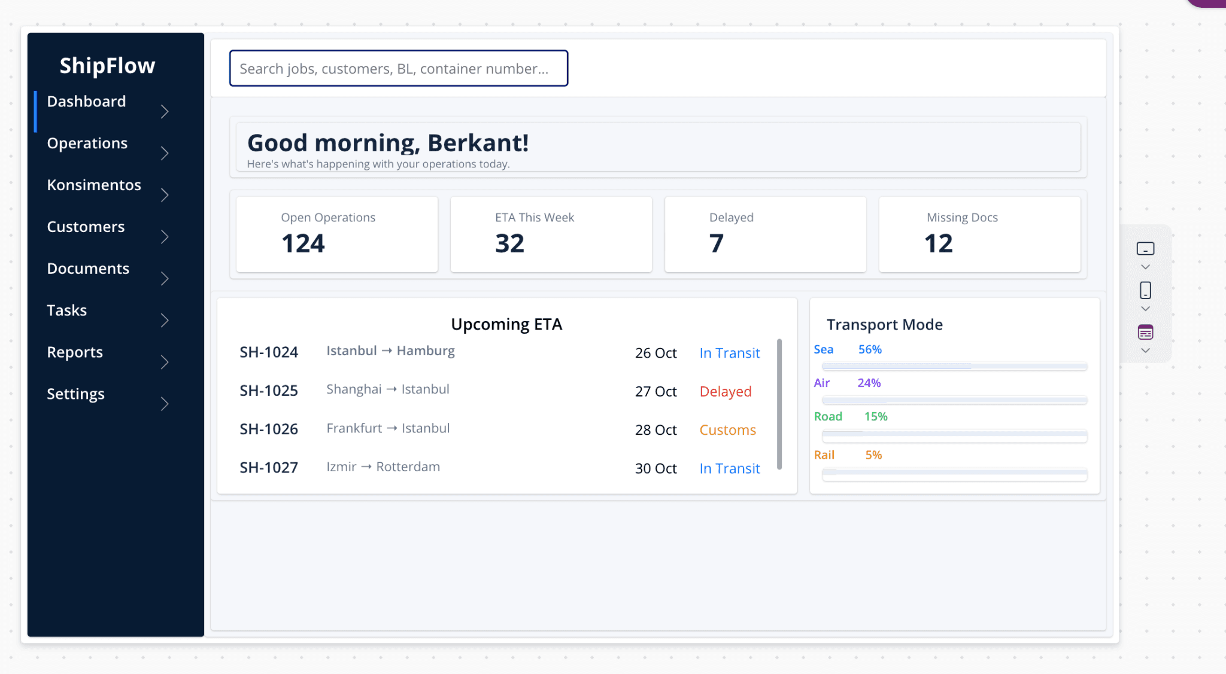
Task: Click the mobile device preview icon
Action: click(x=1145, y=291)
